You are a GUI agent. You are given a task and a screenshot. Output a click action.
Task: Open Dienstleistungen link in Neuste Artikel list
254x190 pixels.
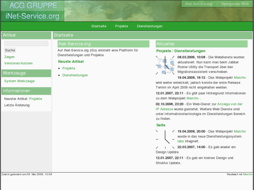75,75
